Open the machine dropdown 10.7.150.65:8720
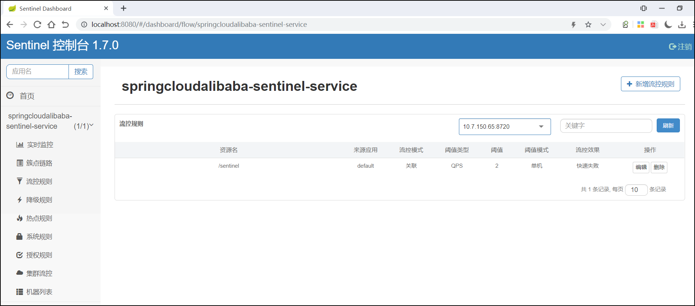 505,127
